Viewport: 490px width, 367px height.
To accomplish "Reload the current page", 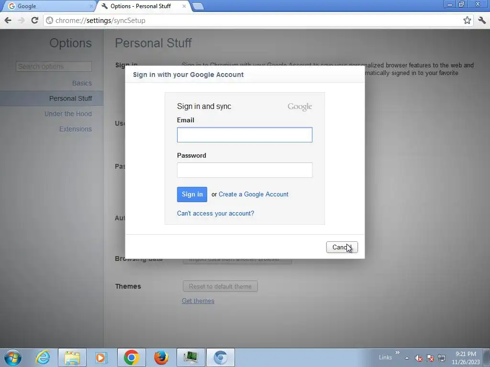I will click(34, 21).
